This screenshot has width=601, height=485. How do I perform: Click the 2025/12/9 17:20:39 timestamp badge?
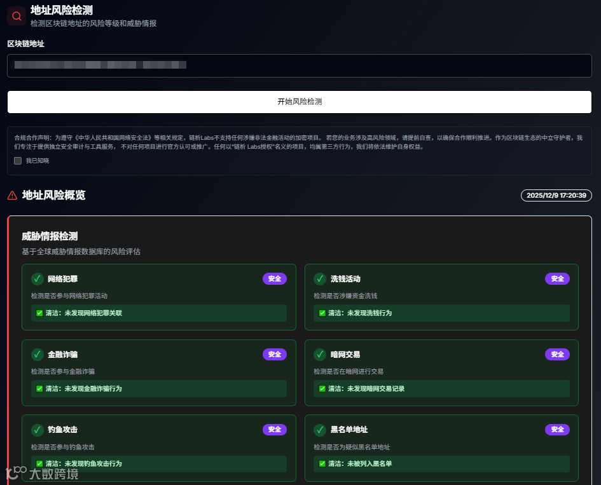click(556, 195)
